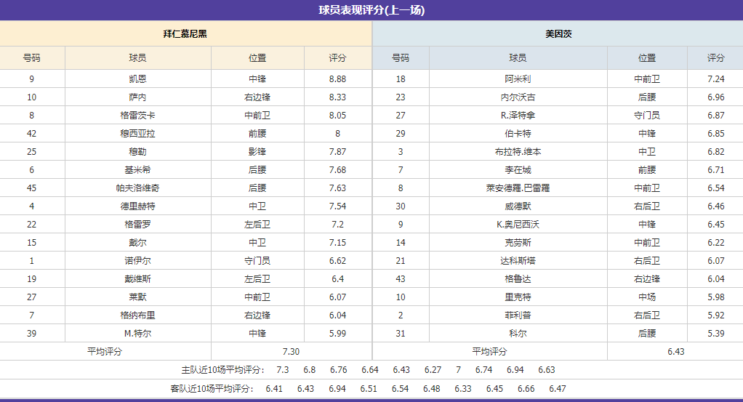Select the 美因茨 team header
The height and width of the screenshot is (402, 743).
pos(558,33)
